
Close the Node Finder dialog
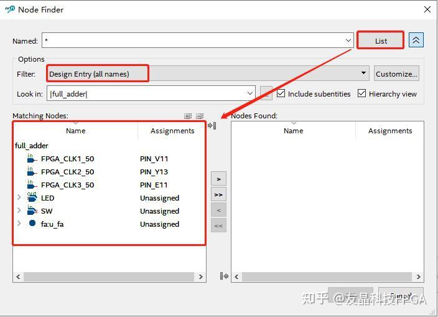(427, 9)
